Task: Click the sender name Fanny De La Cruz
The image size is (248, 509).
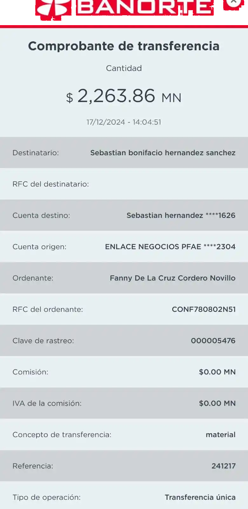Action: tap(172, 278)
